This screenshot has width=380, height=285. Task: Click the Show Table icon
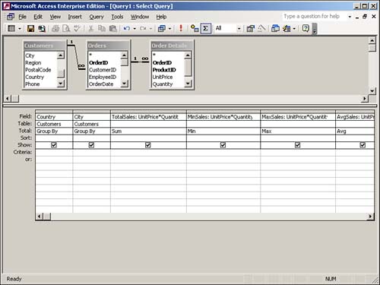coord(195,28)
